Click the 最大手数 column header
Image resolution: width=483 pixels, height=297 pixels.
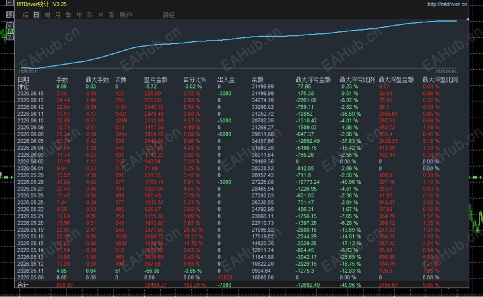(97, 80)
